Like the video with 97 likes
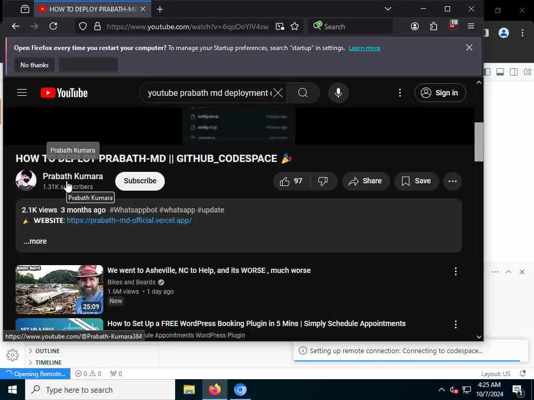 tap(292, 181)
